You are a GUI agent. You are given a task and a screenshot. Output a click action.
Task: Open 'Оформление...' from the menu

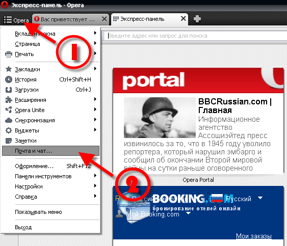click(x=51, y=166)
